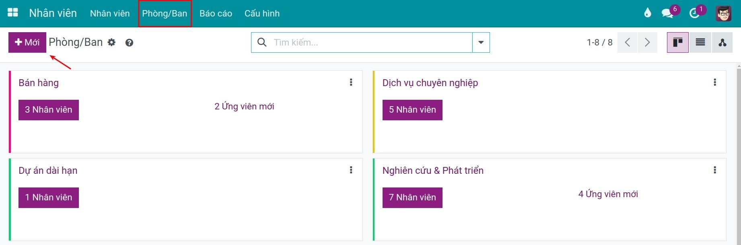Image resolution: width=741 pixels, height=245 pixels.
Task: Open the Phòng/Ban menu
Action: pos(165,13)
